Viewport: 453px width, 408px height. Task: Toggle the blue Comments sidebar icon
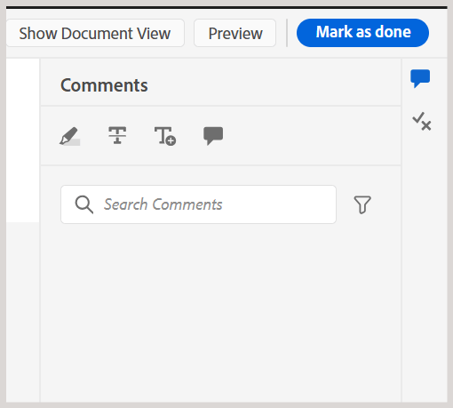(420, 78)
